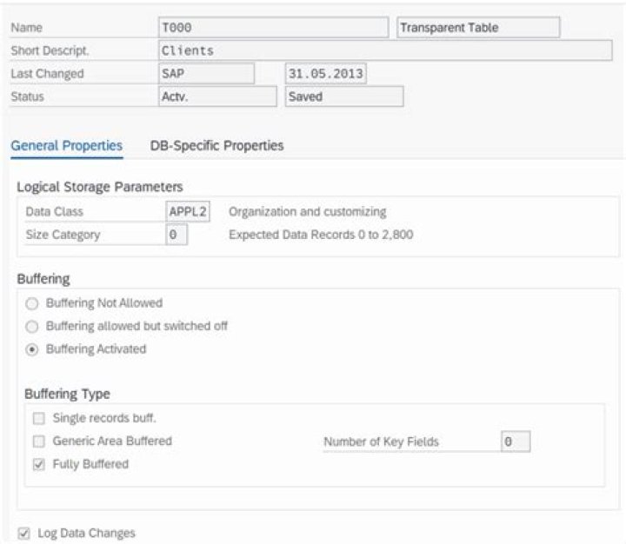Click the Last Changed user field SAP
The image size is (626, 544).
tap(205, 74)
